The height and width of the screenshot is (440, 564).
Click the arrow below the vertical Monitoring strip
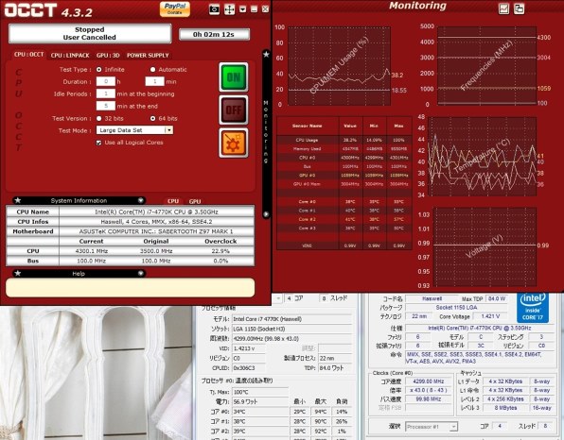tap(266, 214)
